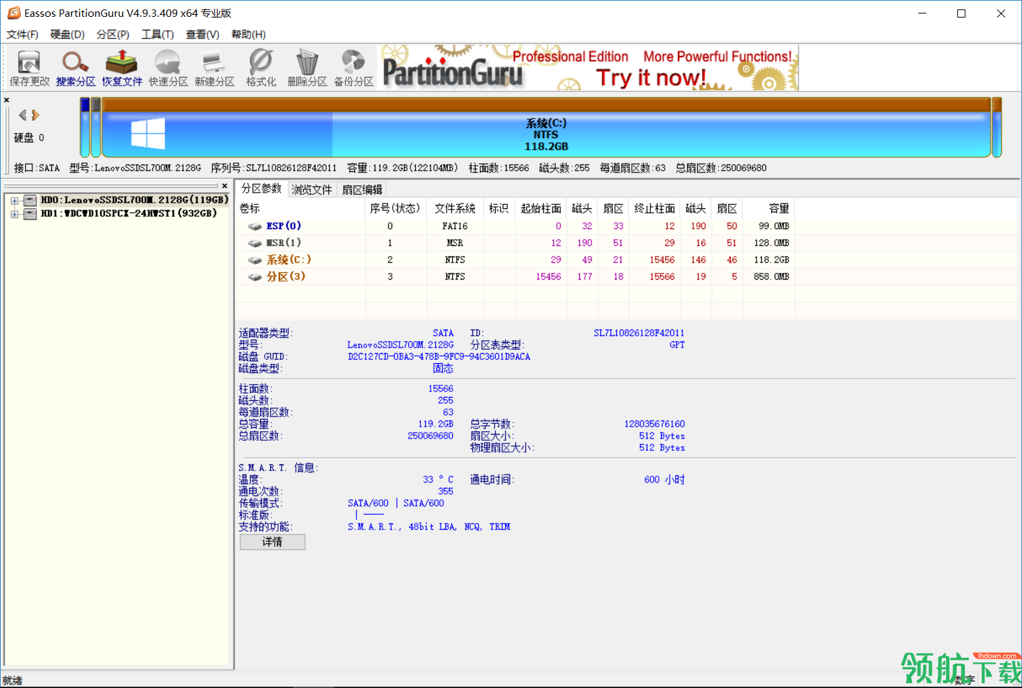Click the 就绪 status bar text
The height and width of the screenshot is (688, 1022).
click(12, 681)
